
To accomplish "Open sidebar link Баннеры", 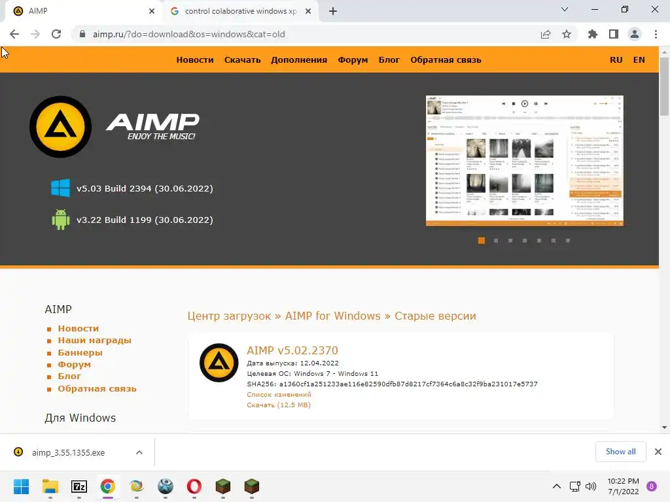I will [80, 352].
